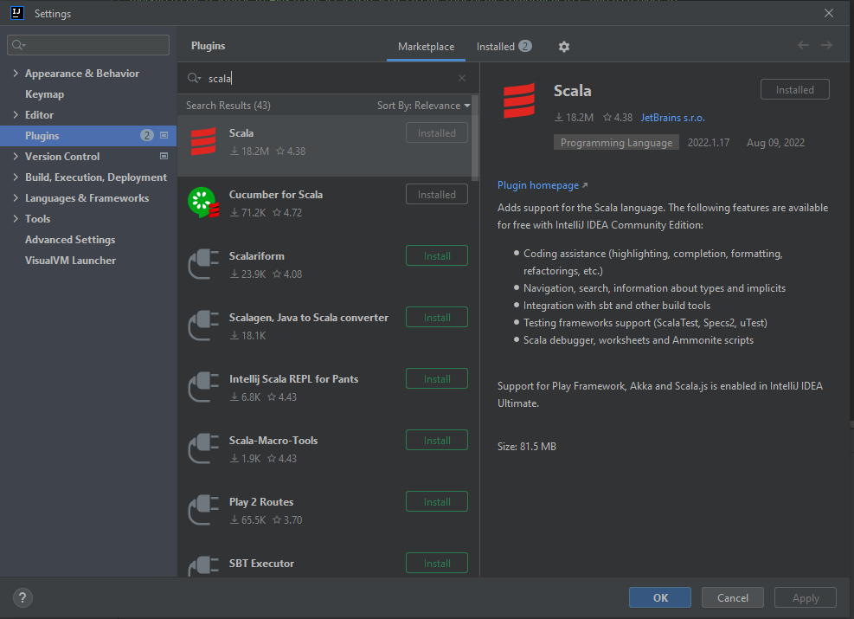The image size is (854, 619).
Task: Expand the Tools section
Action: click(x=16, y=218)
